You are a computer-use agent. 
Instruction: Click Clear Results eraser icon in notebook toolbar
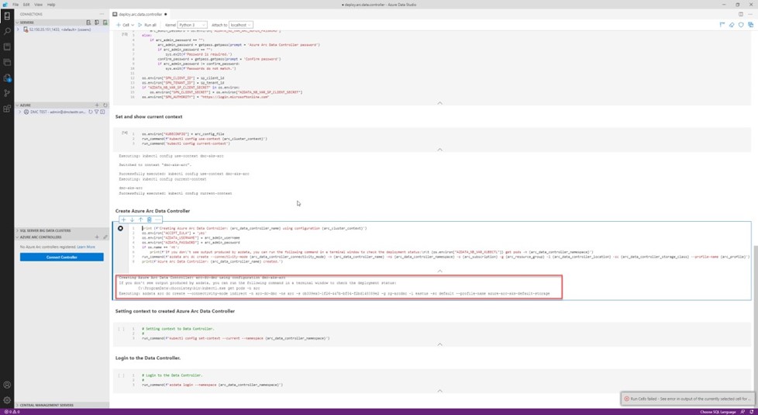click(732, 25)
